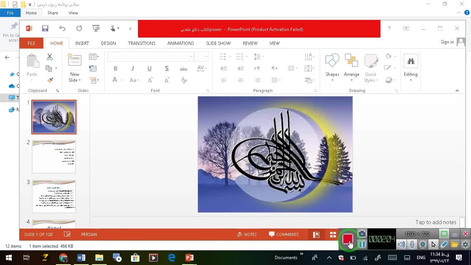Click the screen recorder camera snapshot icon
Image resolution: width=471 pixels, height=265 pixels.
click(x=362, y=234)
